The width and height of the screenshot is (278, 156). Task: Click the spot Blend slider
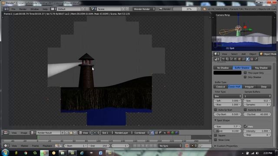point(228,131)
